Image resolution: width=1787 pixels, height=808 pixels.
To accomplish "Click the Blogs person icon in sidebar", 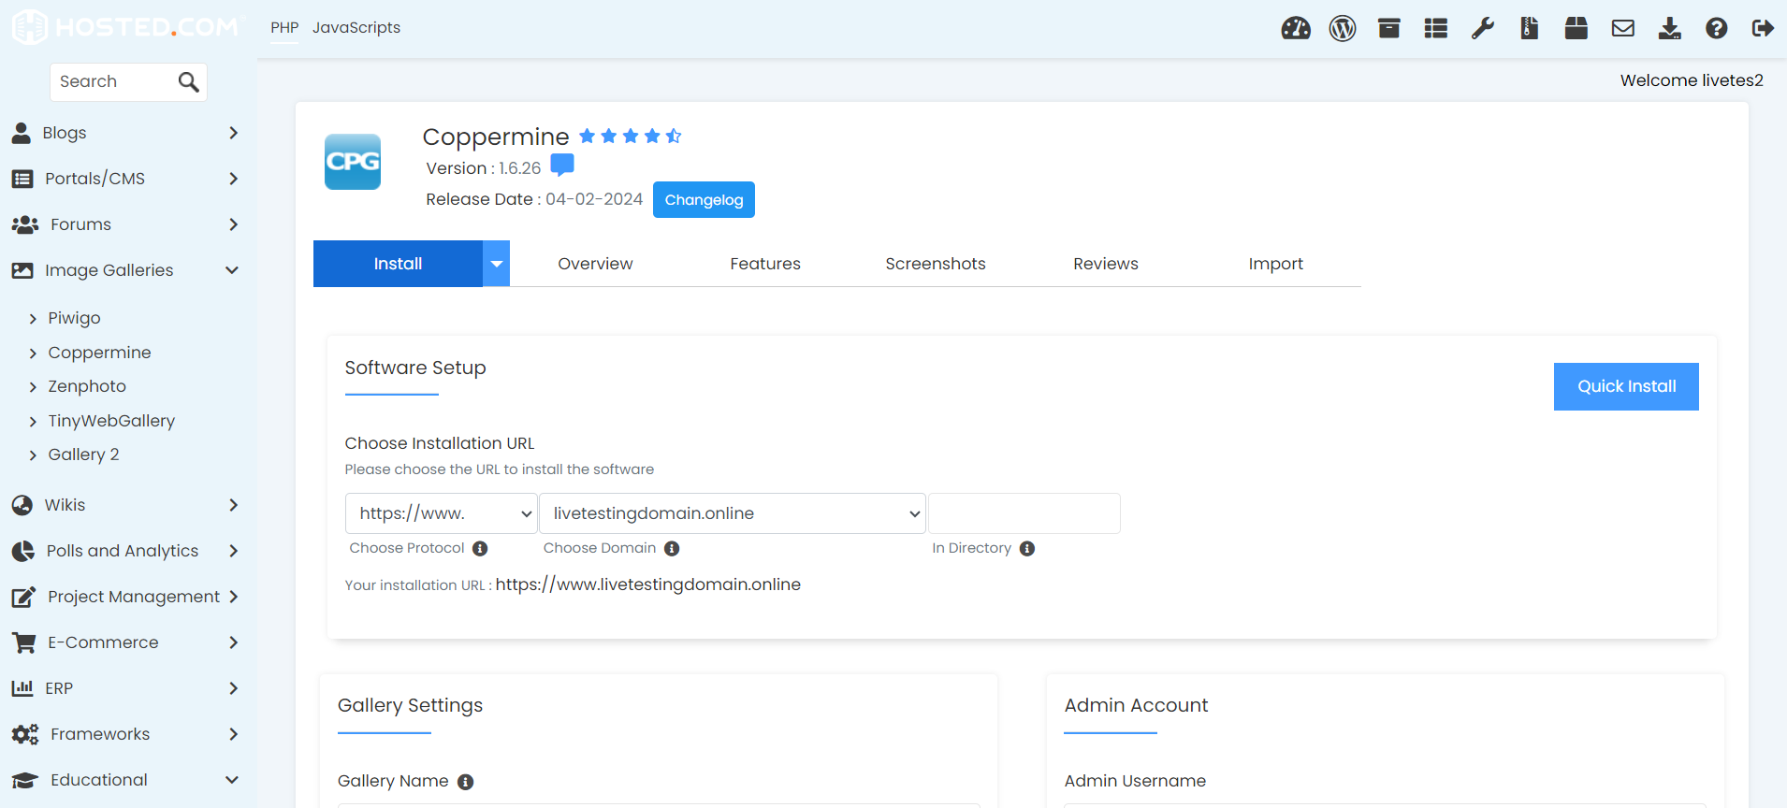I will [x=22, y=133].
